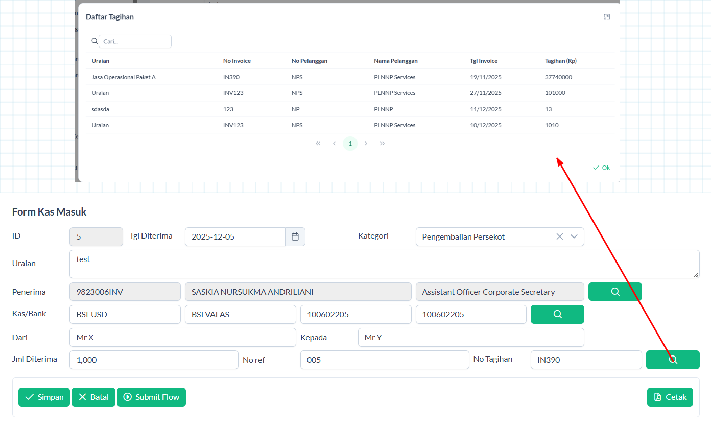Image resolution: width=711 pixels, height=427 pixels.
Task: Click the maximize icon in Daftar Tagihan dialog
Action: click(607, 17)
